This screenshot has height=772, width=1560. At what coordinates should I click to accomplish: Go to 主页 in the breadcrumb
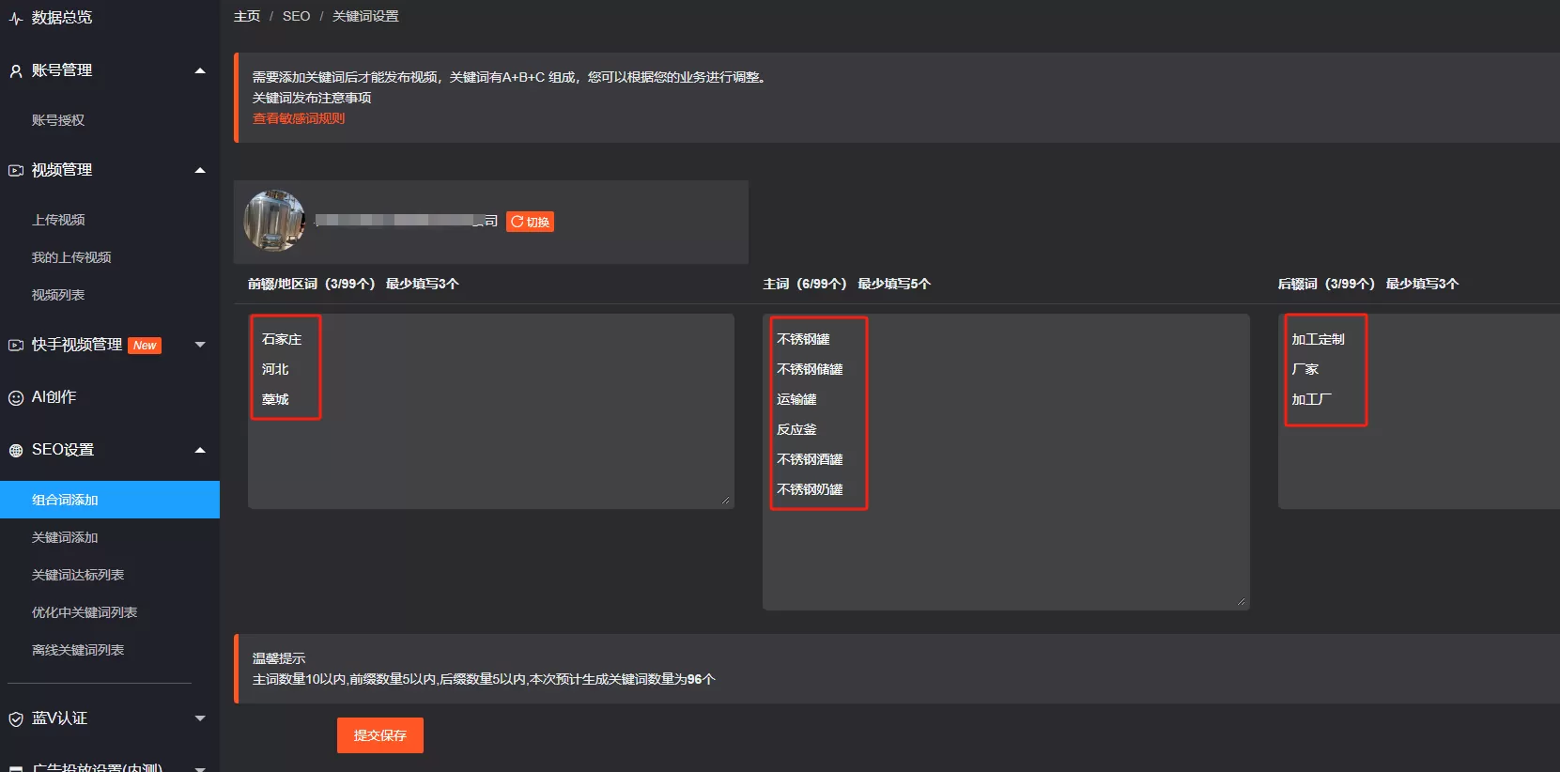pyautogui.click(x=247, y=16)
